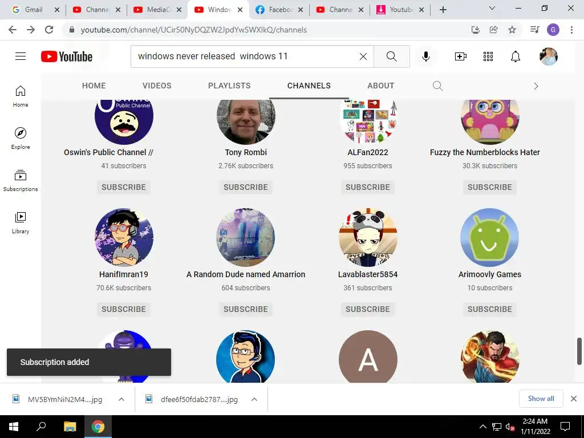This screenshot has height=438, width=584.
Task: Click the browser forward arrow
Action: pos(31,30)
